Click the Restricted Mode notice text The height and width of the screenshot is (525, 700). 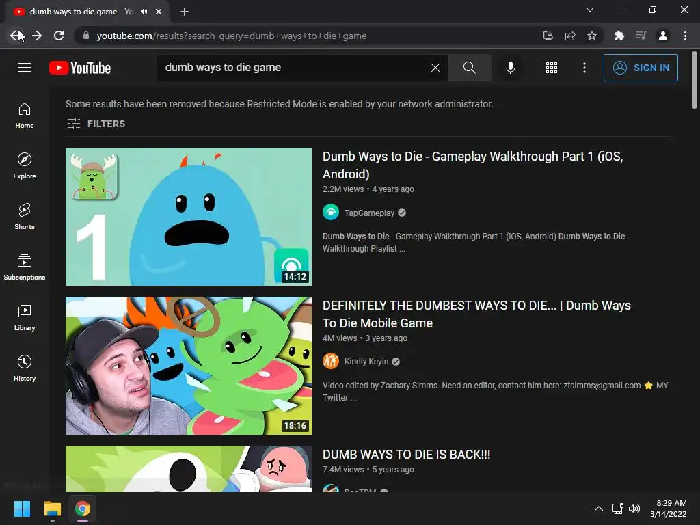[280, 104]
